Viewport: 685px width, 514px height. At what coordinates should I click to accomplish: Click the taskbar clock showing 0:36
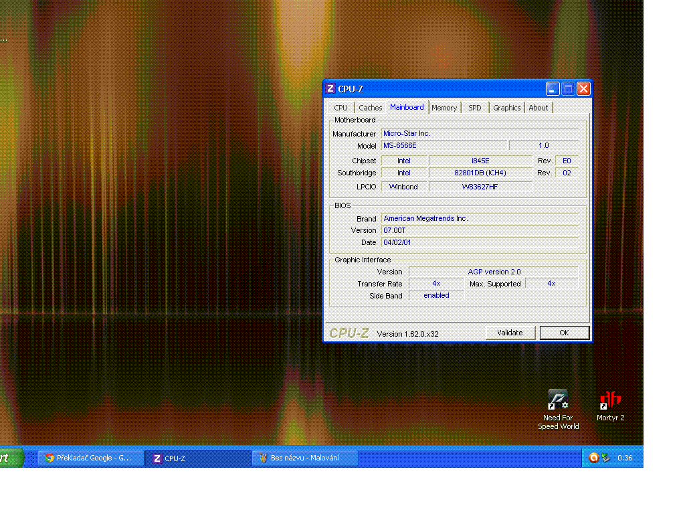(x=625, y=458)
